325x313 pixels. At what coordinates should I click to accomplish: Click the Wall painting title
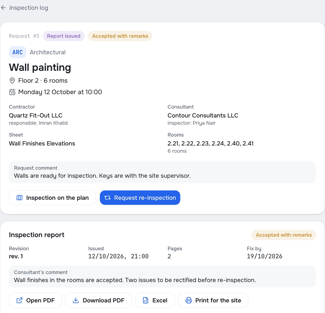click(40, 67)
